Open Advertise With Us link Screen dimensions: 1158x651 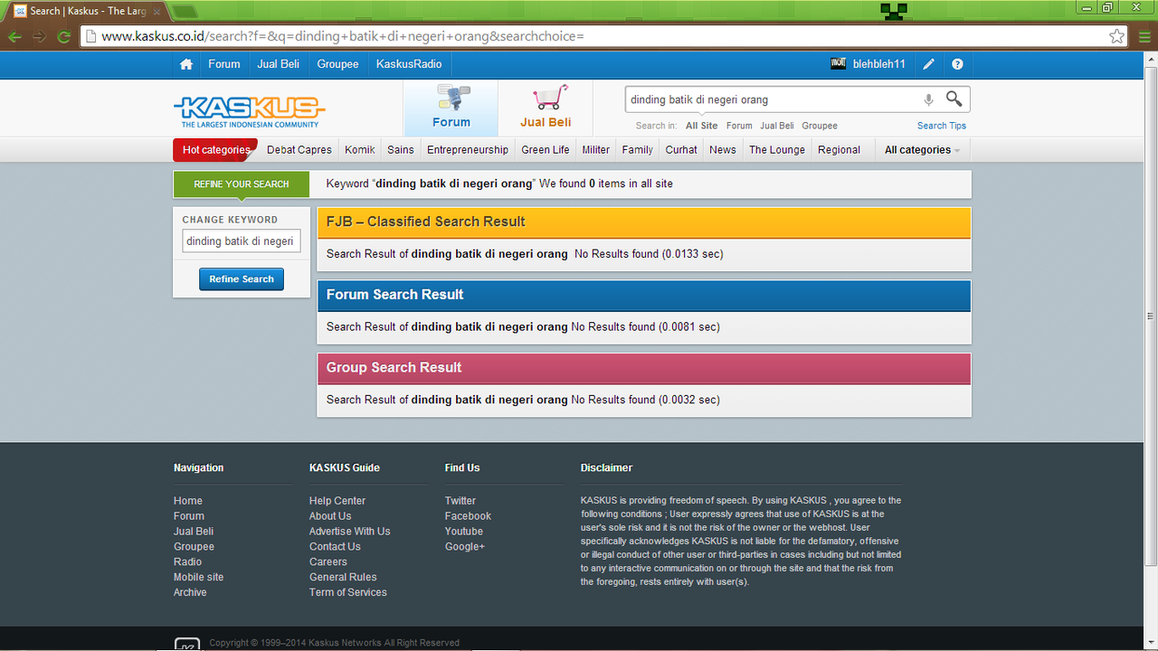350,532
